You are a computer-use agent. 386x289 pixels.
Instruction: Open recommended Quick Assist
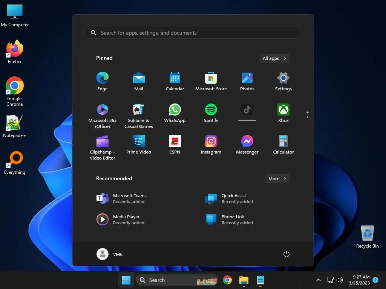(x=229, y=199)
